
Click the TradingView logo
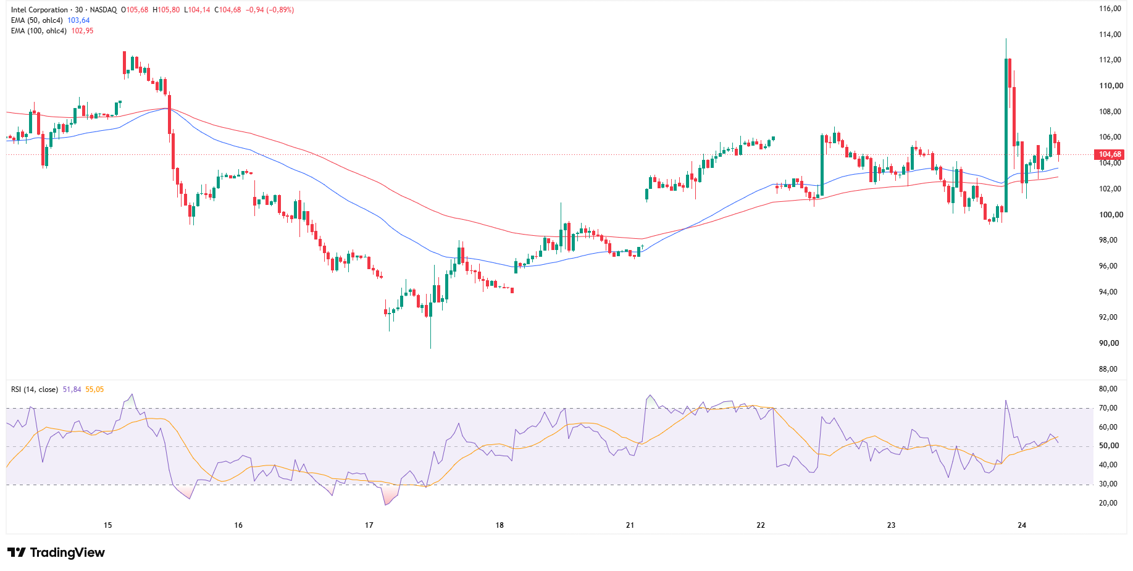click(56, 552)
